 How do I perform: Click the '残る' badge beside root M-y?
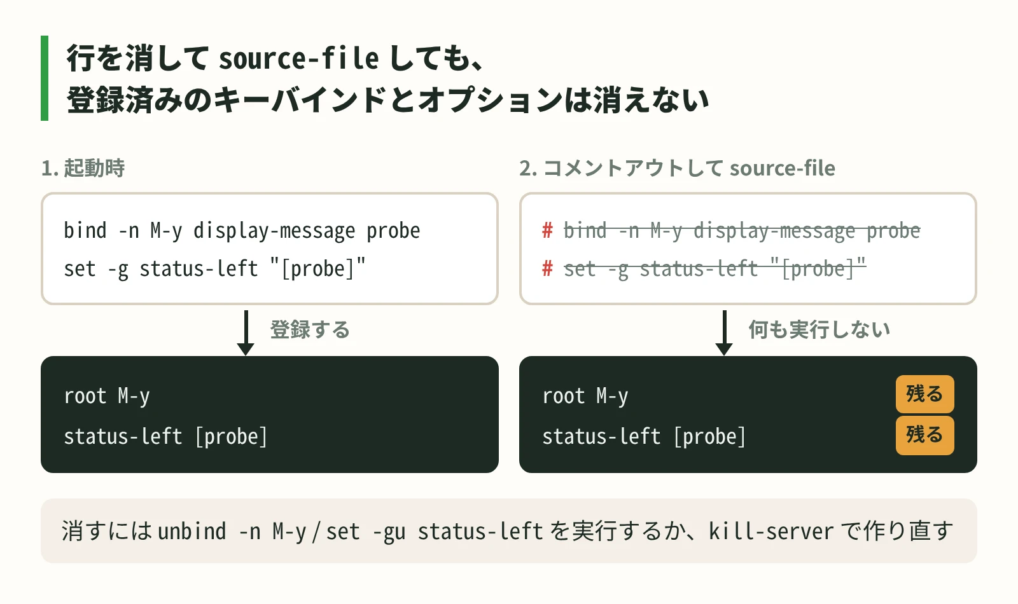pyautogui.click(x=924, y=394)
